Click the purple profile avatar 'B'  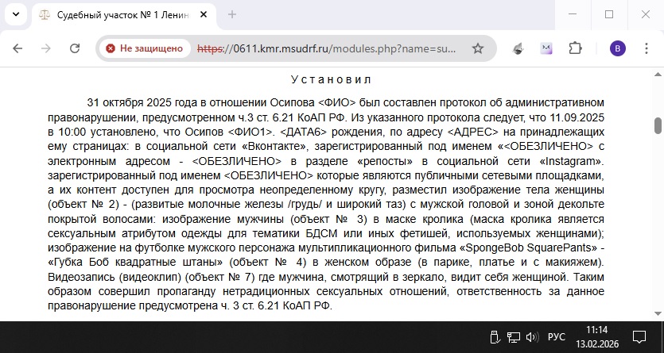click(x=617, y=48)
